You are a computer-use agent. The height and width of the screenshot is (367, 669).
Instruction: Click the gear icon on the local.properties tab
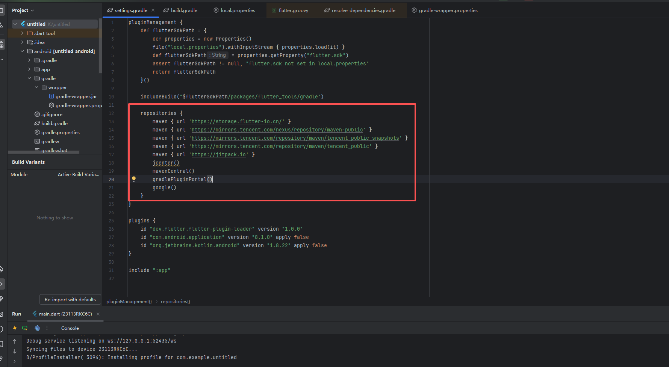click(216, 10)
